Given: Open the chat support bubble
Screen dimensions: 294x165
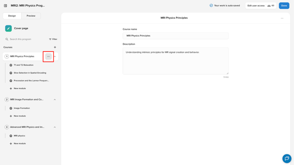Looking at the screenshot, I should point(287,158).
